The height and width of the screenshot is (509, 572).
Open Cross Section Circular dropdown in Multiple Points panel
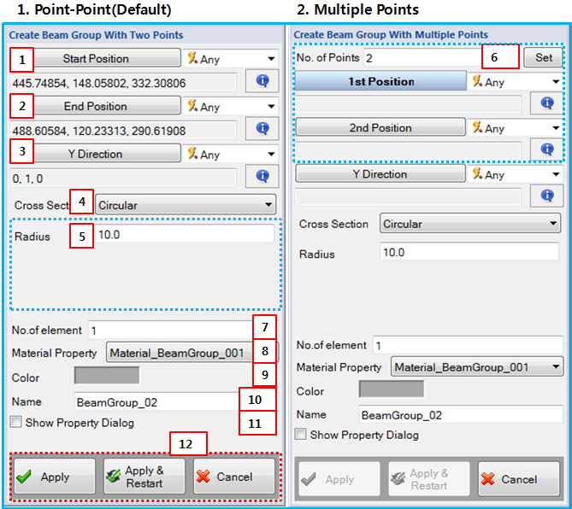tap(470, 224)
